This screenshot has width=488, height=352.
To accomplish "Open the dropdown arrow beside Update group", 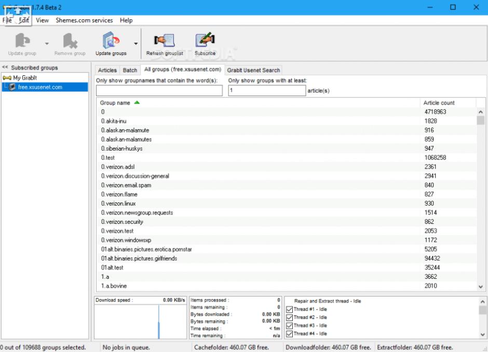I will pos(47,44).
